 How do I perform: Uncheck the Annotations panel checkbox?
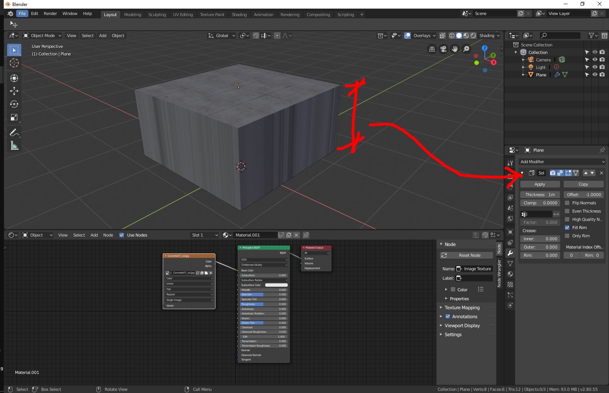click(448, 316)
